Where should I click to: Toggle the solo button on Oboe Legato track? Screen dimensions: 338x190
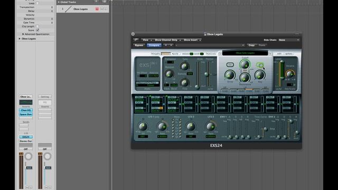click(106, 9)
